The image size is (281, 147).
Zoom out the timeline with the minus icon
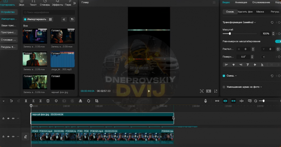[256, 101]
